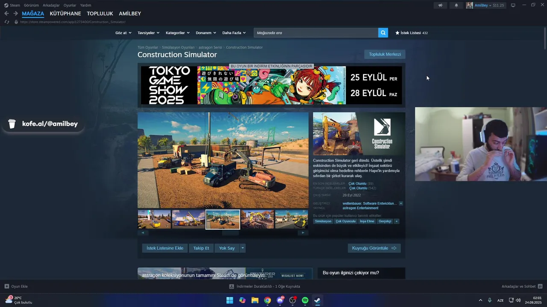Switch Steam to Big Picture mode icon

pos(513,5)
